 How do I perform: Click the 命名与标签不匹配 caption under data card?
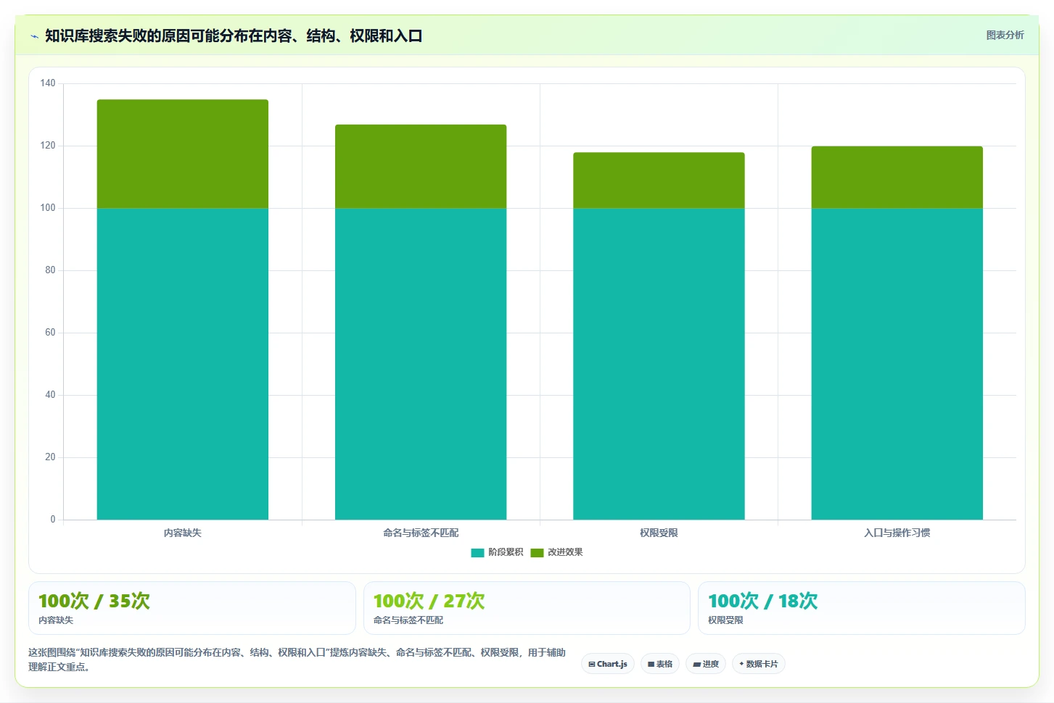click(408, 620)
